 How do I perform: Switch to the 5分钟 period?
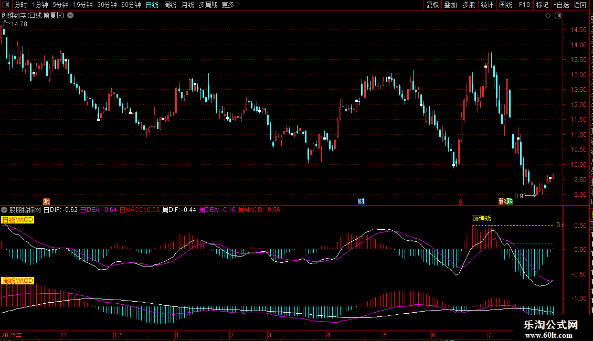pos(60,5)
